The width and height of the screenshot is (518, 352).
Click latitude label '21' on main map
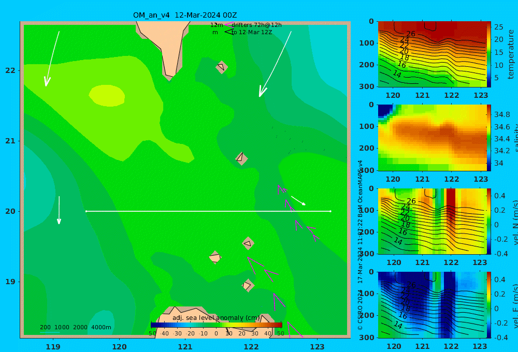coord(10,141)
